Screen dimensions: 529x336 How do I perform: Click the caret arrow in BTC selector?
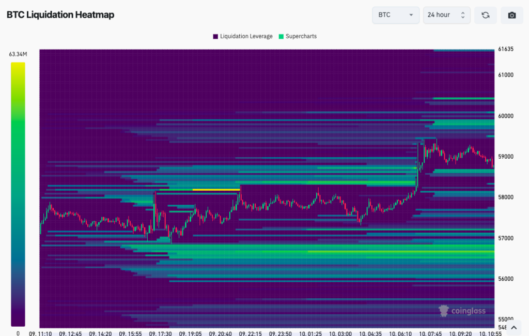[x=411, y=15]
